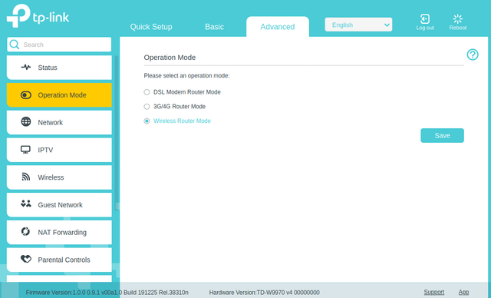Click the Operation Mode heading text
The image size is (491, 298).
[x=170, y=58]
